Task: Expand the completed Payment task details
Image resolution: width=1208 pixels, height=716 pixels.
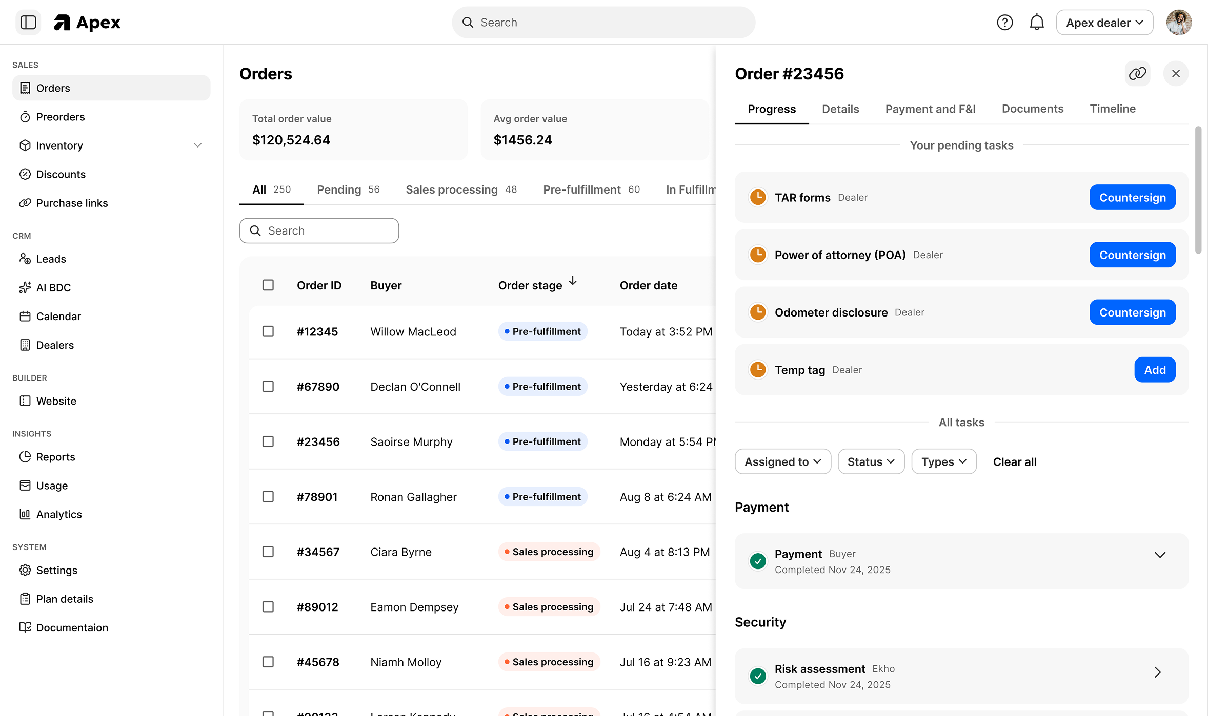Action: click(x=1160, y=554)
